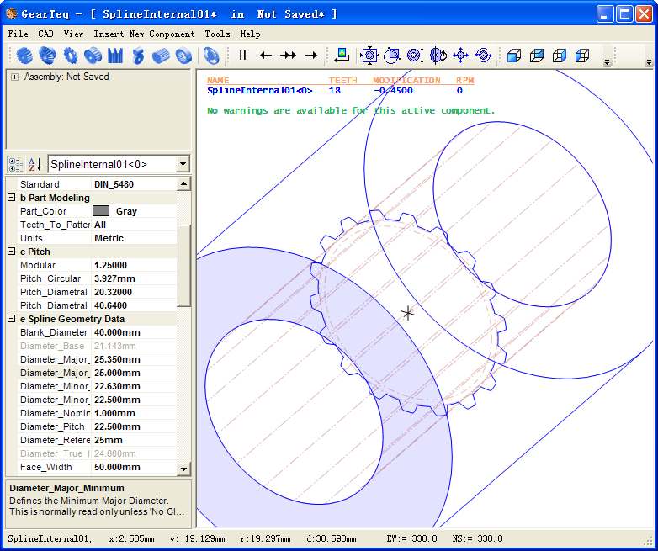Zoom to fit the gear view
The image size is (658, 551).
point(369,55)
